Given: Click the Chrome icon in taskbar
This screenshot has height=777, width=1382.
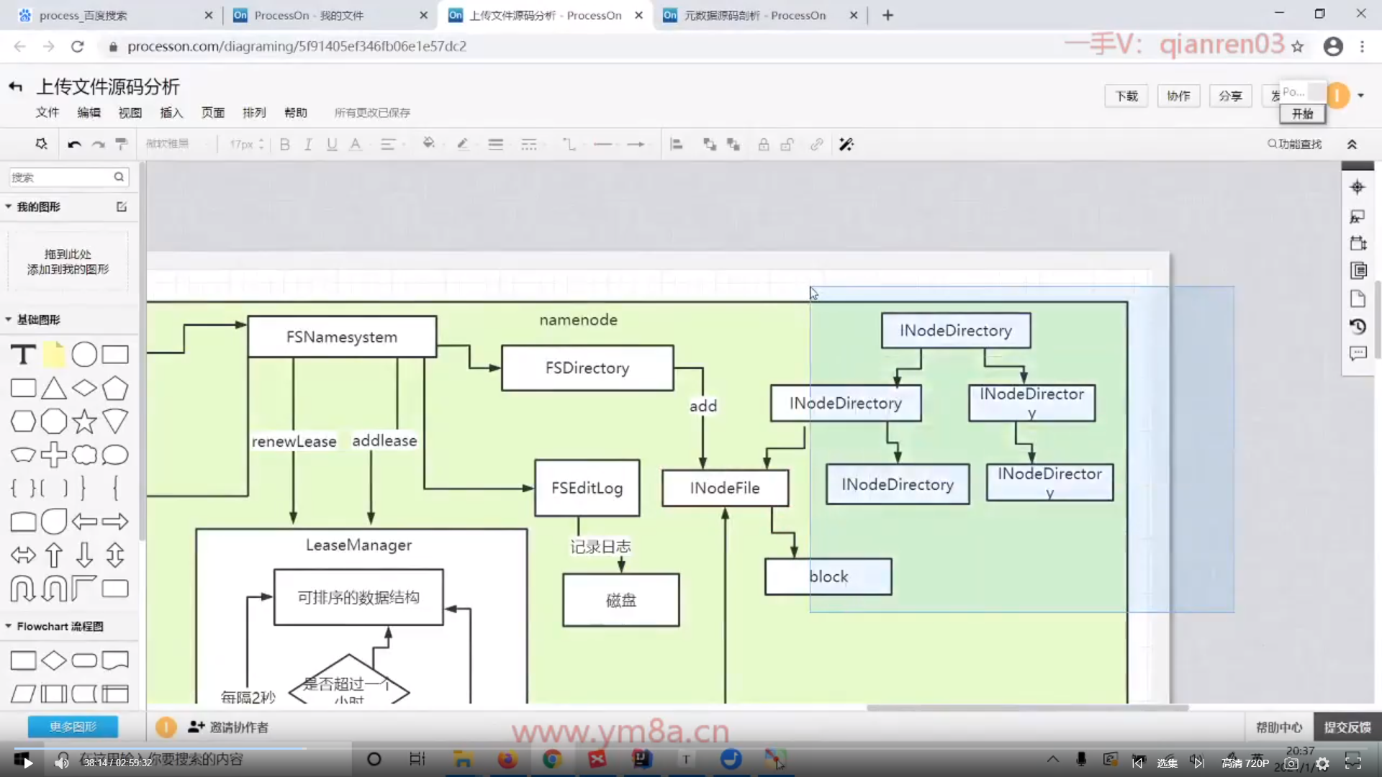Looking at the screenshot, I should point(552,759).
